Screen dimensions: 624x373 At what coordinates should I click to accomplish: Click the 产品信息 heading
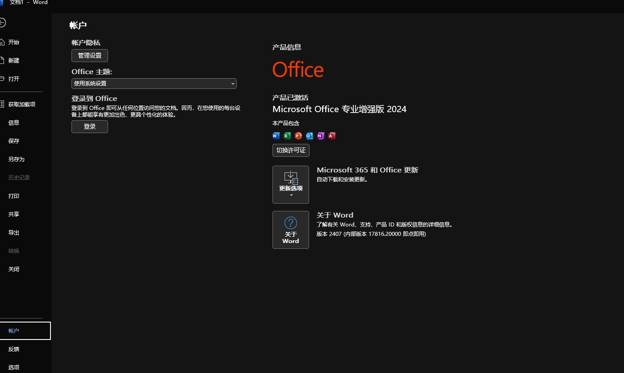[287, 47]
